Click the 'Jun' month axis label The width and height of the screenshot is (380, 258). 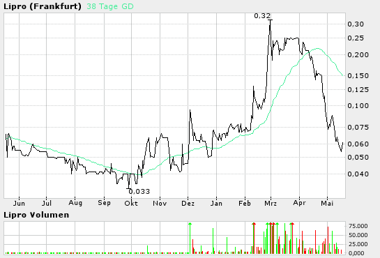tap(19, 203)
